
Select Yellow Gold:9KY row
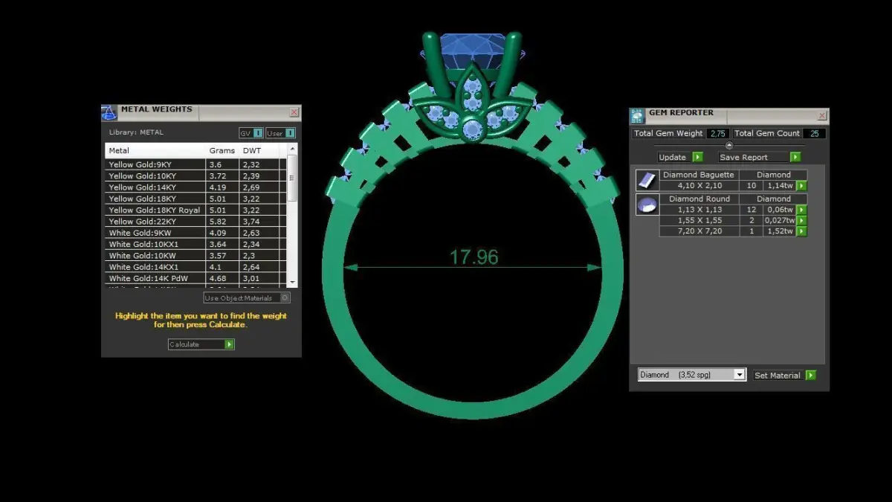coord(194,164)
